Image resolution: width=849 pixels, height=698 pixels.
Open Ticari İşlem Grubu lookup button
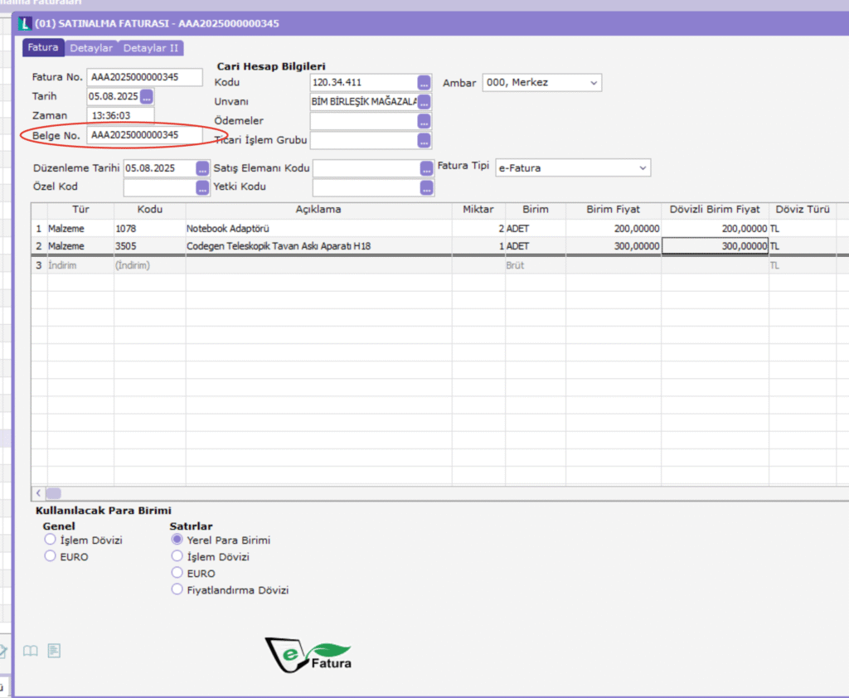[x=424, y=140]
